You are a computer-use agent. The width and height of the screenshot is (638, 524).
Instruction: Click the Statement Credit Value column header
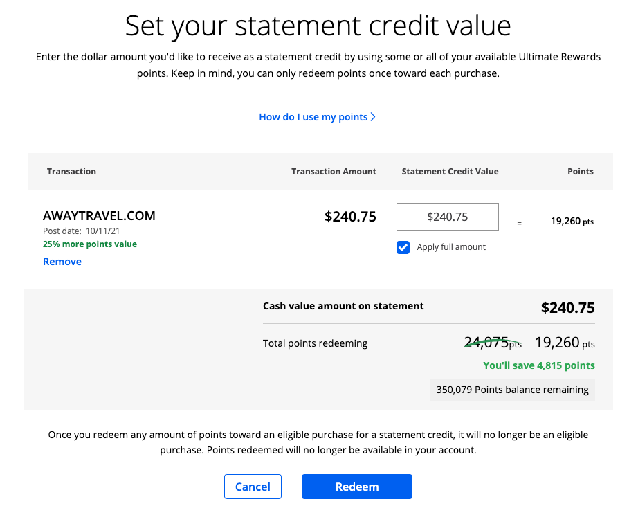click(450, 172)
